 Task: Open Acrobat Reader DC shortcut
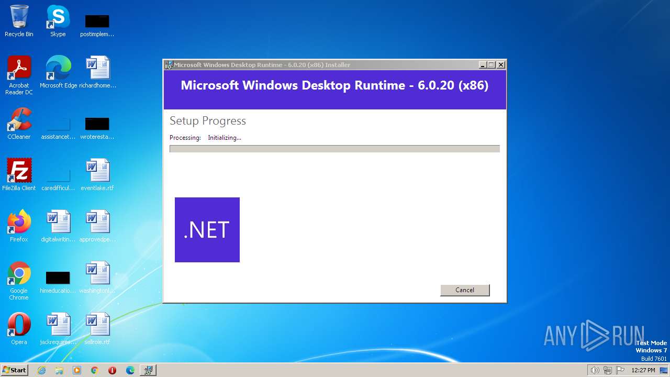(19, 75)
